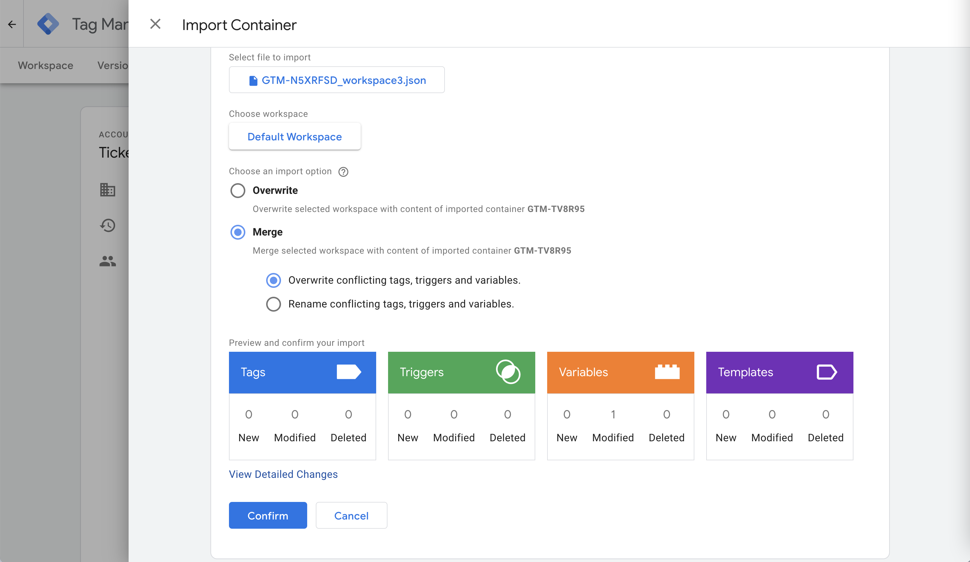Click the Triggers Deleted count
Viewport: 970px width, 562px height.
tap(508, 415)
